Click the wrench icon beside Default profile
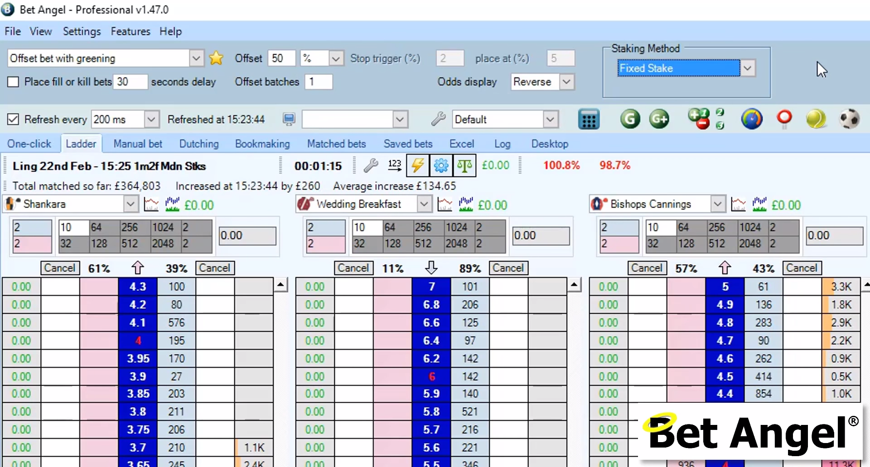Image resolution: width=870 pixels, height=467 pixels. 438,119
